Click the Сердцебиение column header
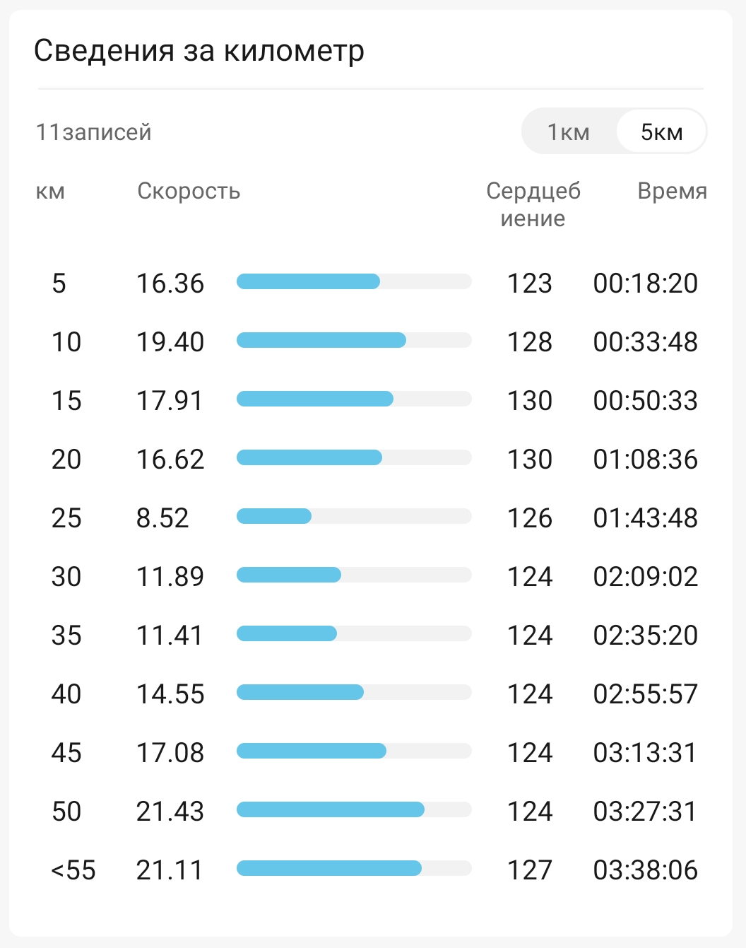Viewport: 746px width, 948px height. (x=533, y=204)
